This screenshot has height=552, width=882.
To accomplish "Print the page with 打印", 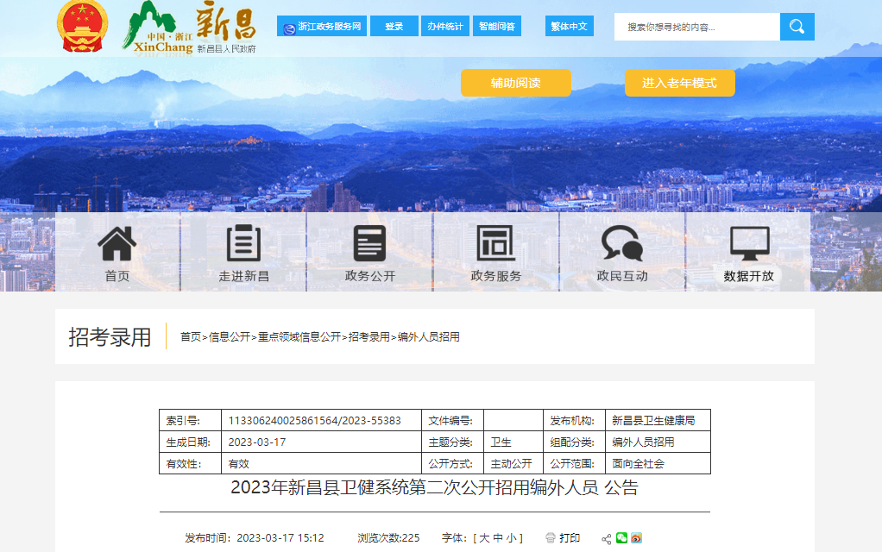I will pyautogui.click(x=563, y=538).
